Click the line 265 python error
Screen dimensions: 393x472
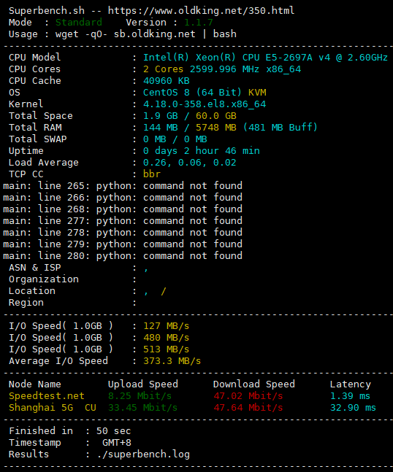click(123, 186)
